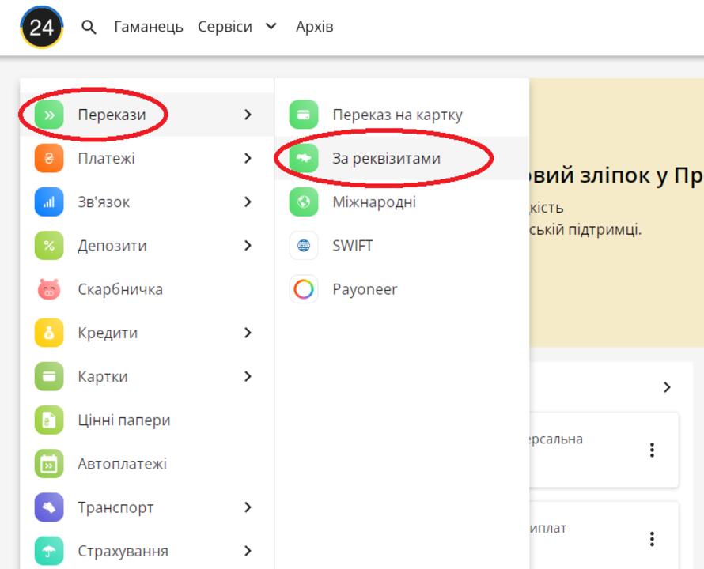704x569 pixels.
Task: Open Гаманець in top navigation
Action: (x=149, y=27)
